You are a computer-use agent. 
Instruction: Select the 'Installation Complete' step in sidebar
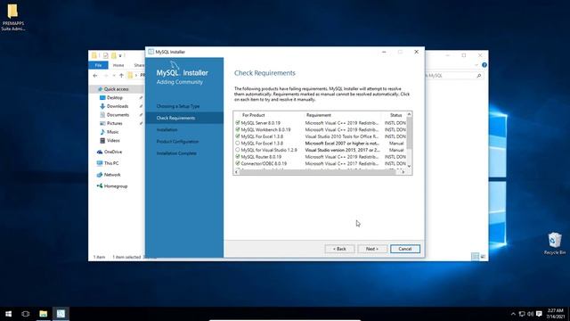[x=176, y=153]
